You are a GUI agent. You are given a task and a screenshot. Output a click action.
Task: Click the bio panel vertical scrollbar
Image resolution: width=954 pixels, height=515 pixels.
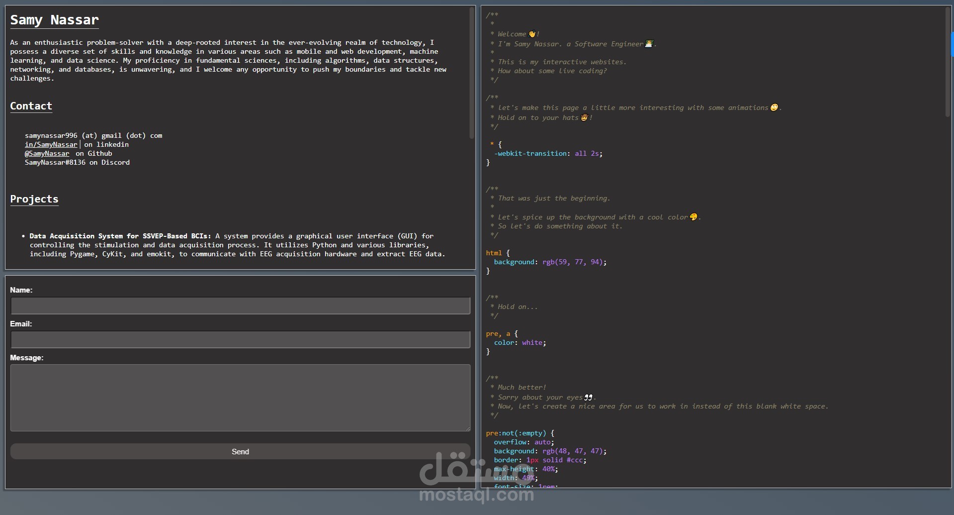[472, 73]
